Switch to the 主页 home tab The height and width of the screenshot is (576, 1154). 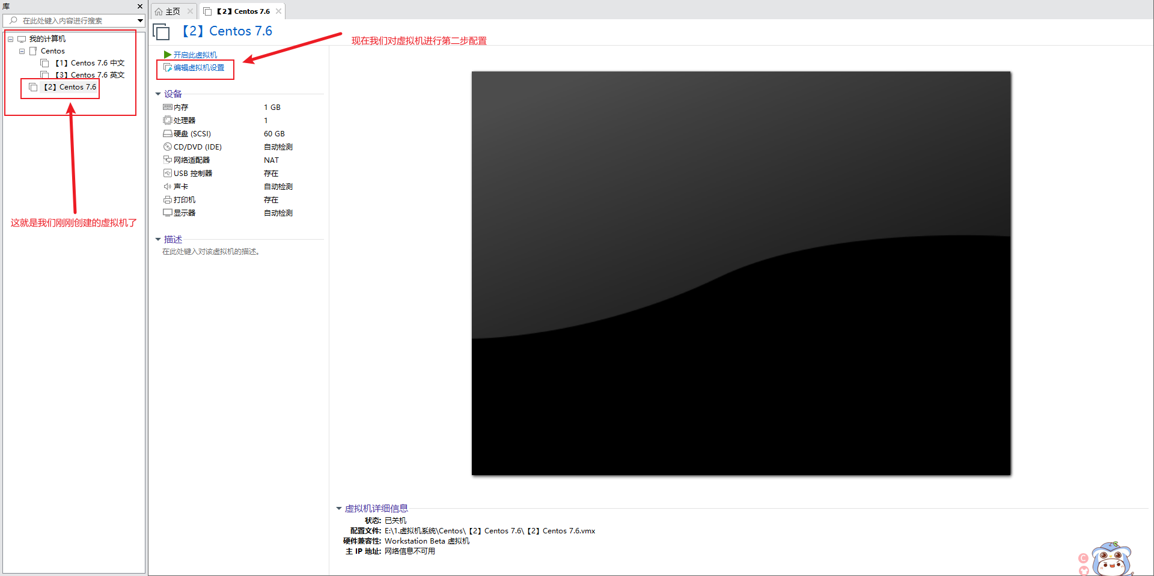pyautogui.click(x=168, y=11)
